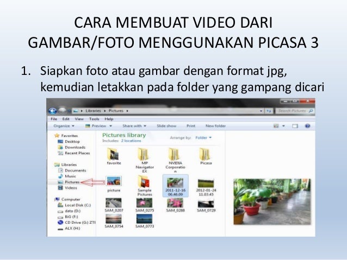Open the View menu
This screenshot has width=347, height=260.
(79, 119)
